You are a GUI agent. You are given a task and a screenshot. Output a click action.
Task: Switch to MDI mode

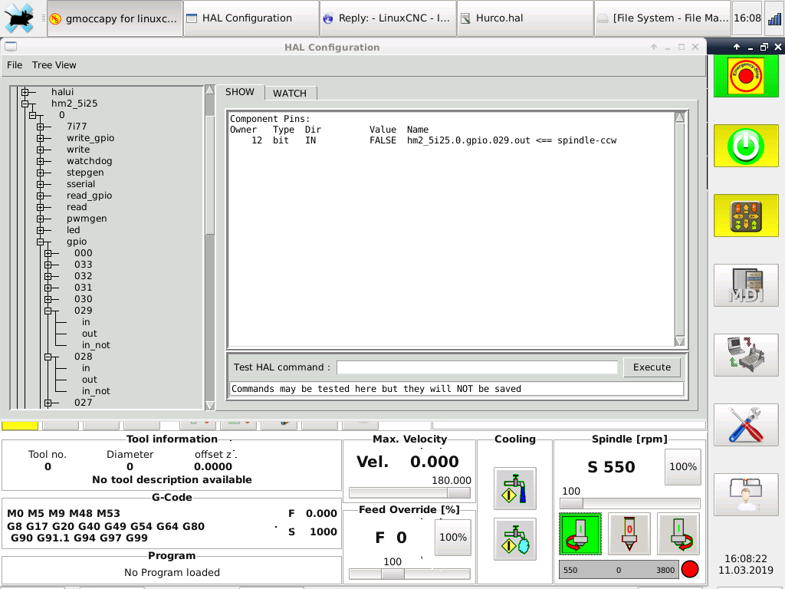click(746, 285)
